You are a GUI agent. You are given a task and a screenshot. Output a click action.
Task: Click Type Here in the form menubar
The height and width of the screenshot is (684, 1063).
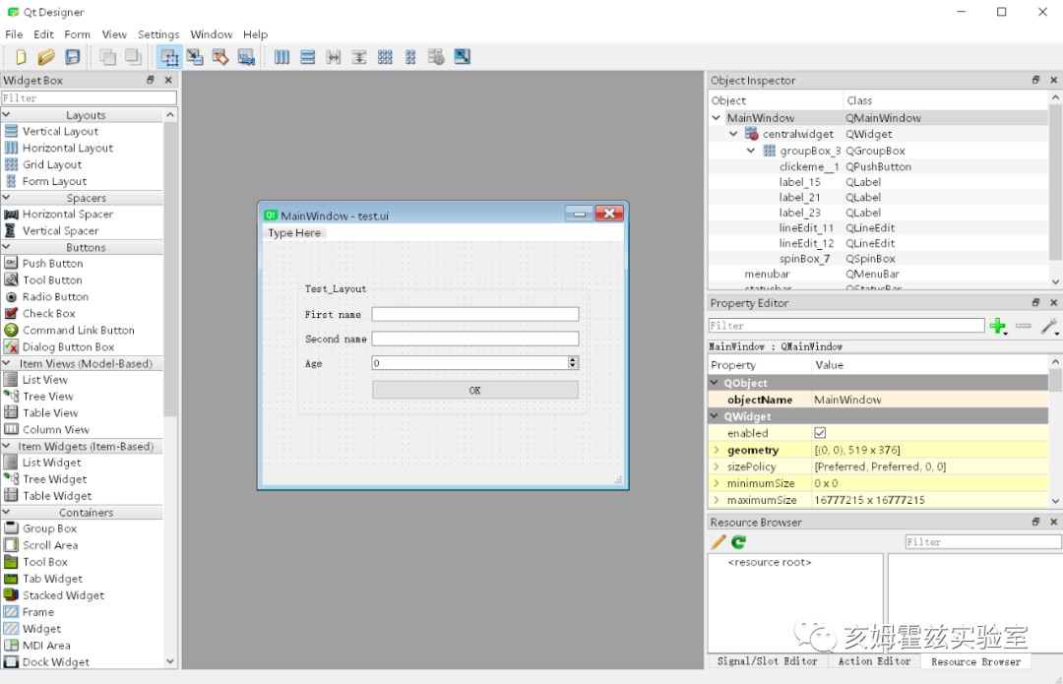tap(294, 232)
